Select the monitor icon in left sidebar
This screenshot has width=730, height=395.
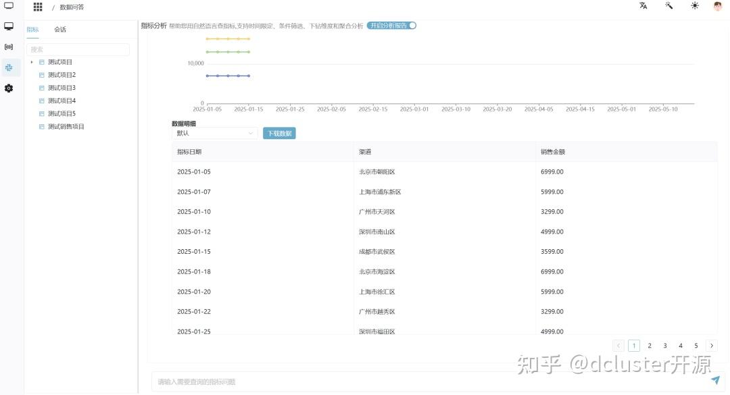pos(8,26)
